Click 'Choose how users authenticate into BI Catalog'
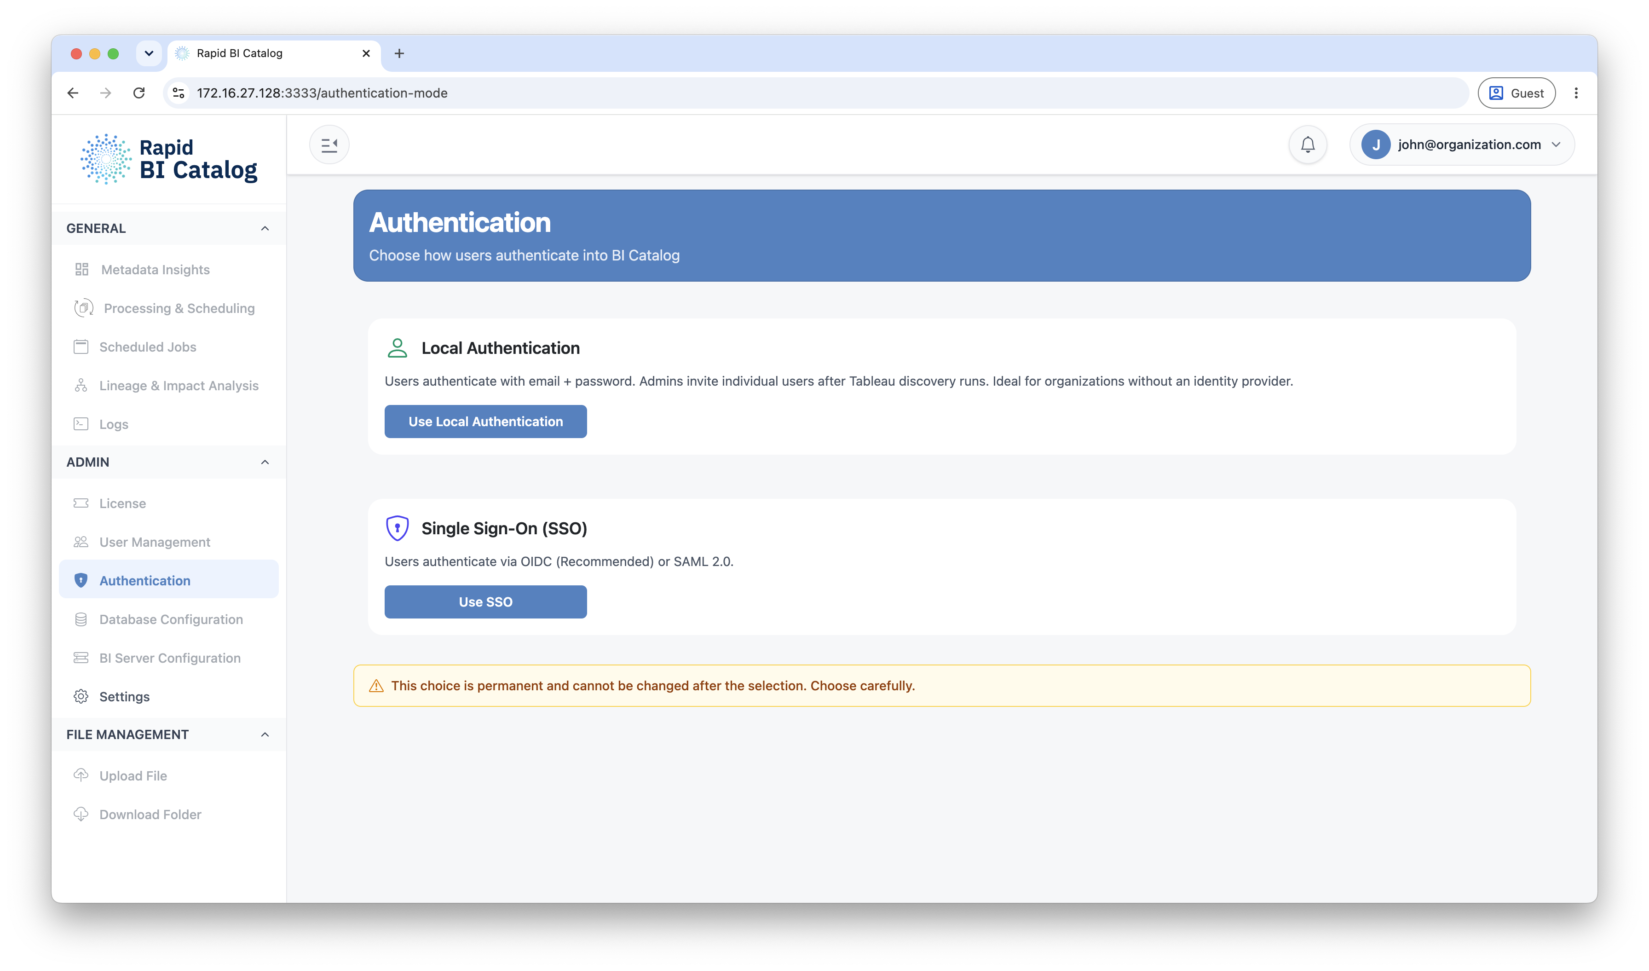 click(x=524, y=255)
